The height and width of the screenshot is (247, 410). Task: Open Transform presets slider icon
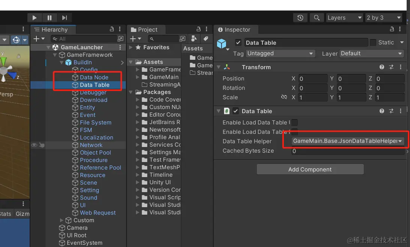(x=391, y=67)
